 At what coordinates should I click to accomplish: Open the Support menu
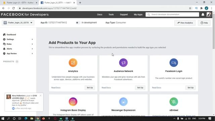coord(124,14)
